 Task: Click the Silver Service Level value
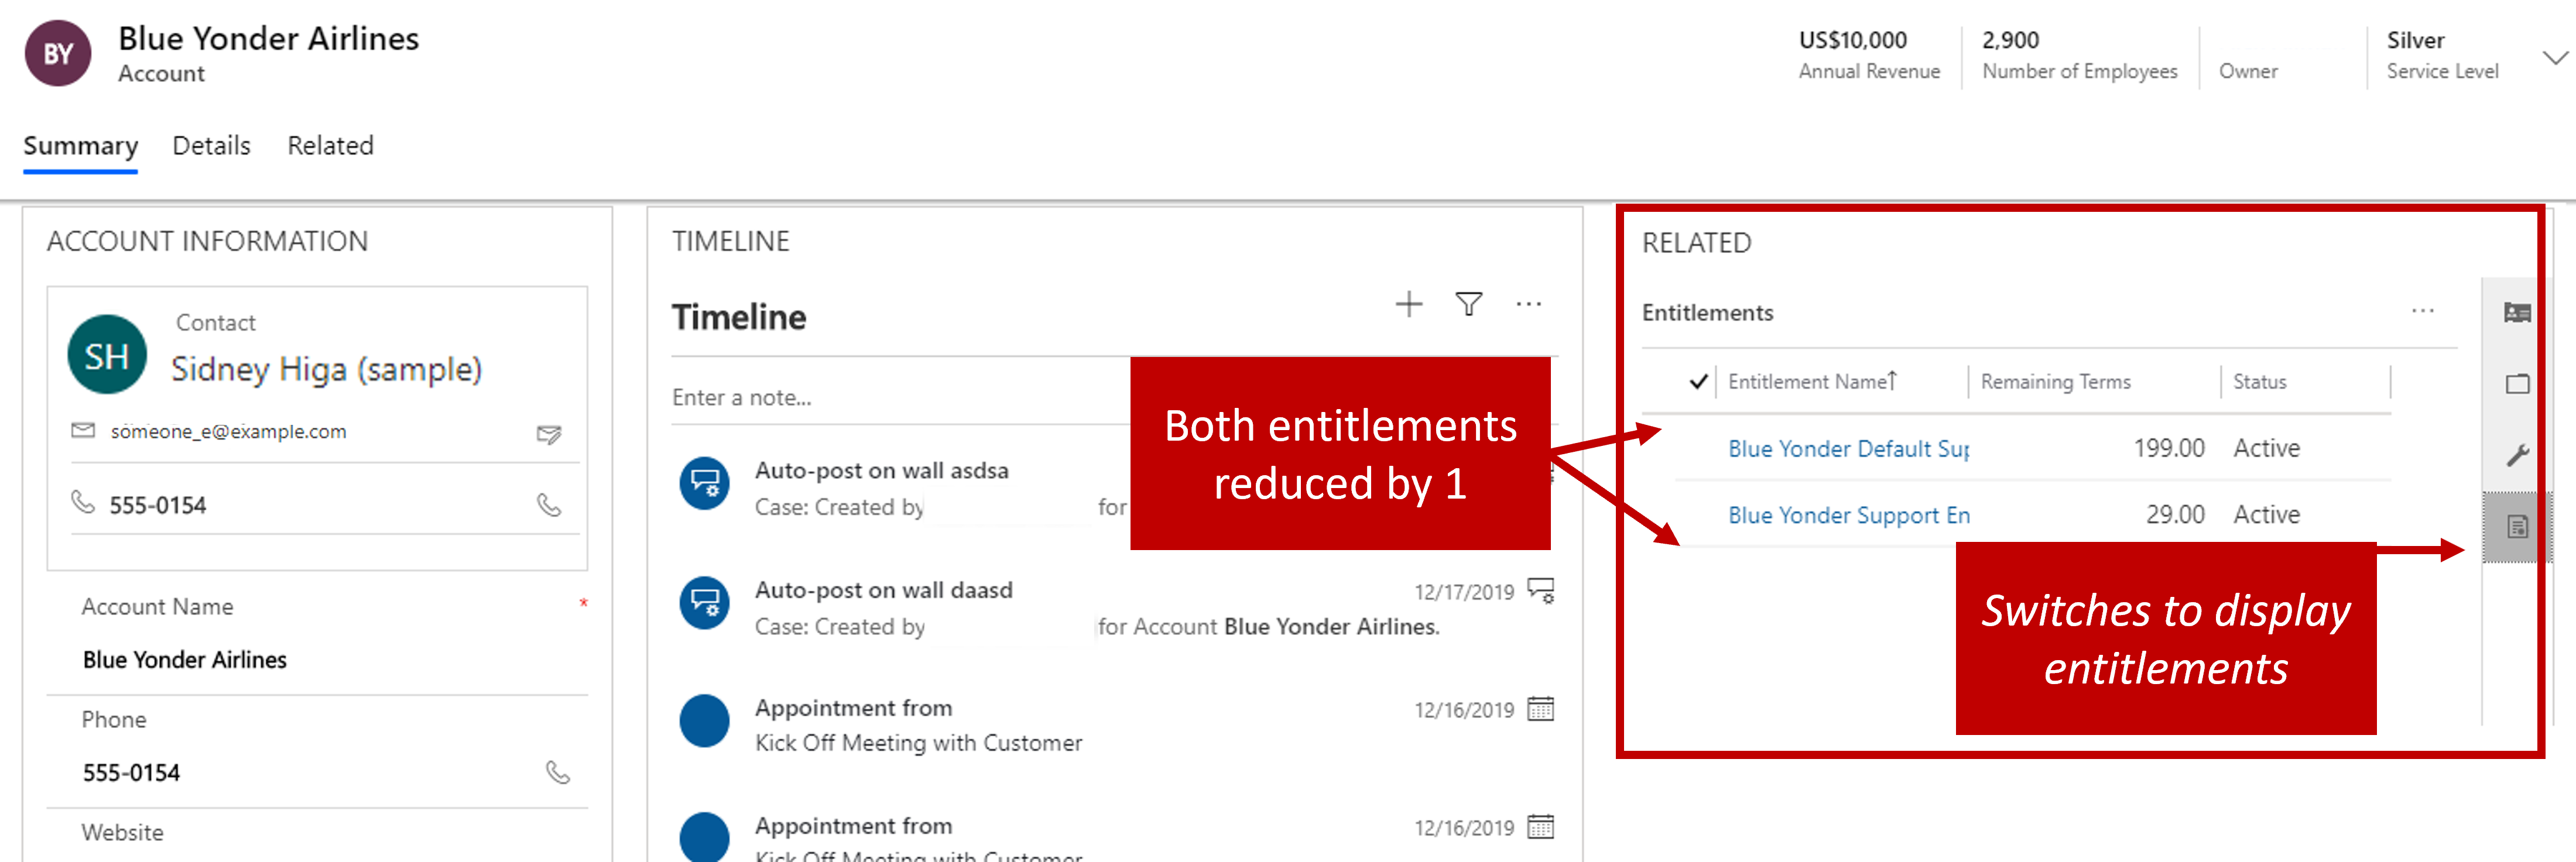(2415, 40)
